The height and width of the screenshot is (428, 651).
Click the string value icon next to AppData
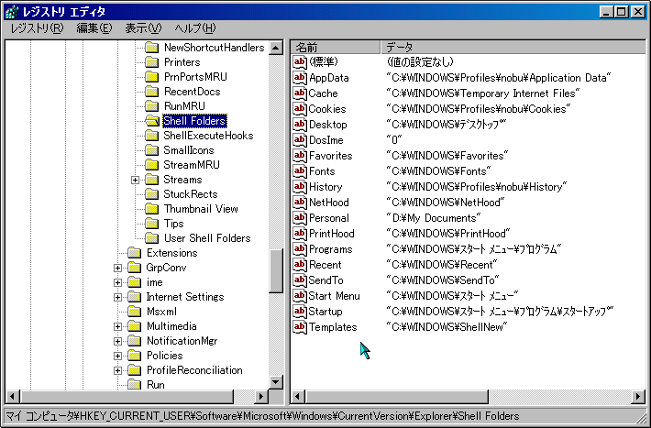pyautogui.click(x=300, y=78)
